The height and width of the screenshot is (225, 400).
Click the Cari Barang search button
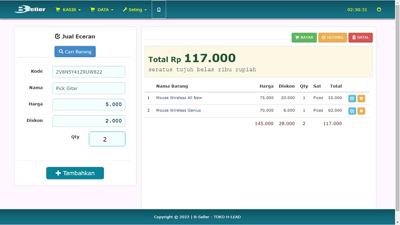(75, 51)
